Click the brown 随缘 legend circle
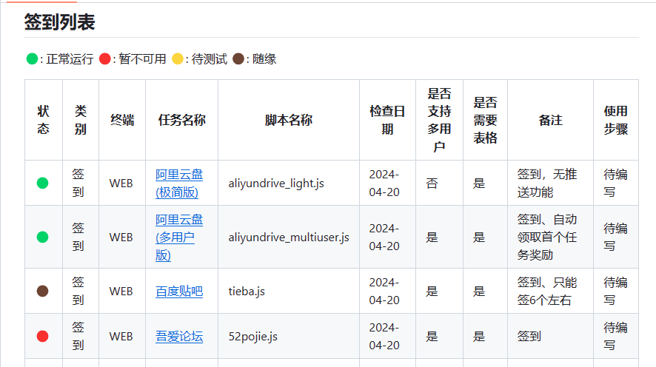The image size is (656, 367). pyautogui.click(x=238, y=58)
